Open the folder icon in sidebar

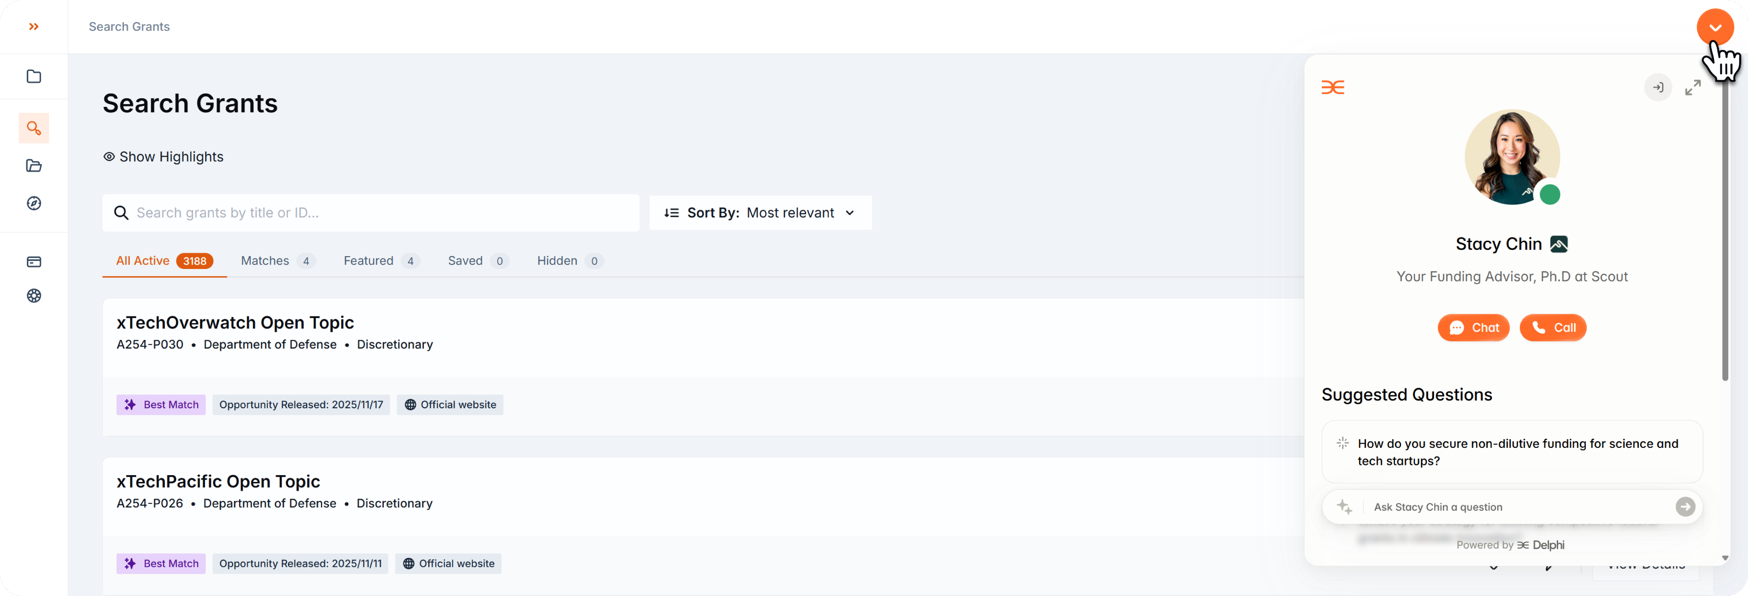[33, 76]
